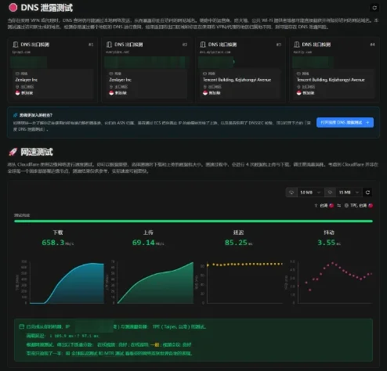Click the refresh icon beside DNS 泄露测试 heading
The width and height of the screenshot is (387, 371).
coord(374,8)
